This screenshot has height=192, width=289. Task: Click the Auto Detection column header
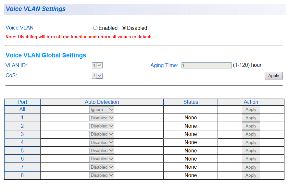click(102, 102)
